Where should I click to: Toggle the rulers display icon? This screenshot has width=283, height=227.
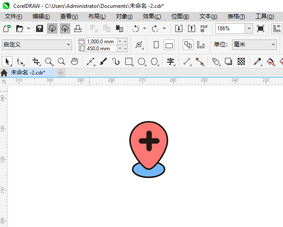click(x=277, y=28)
